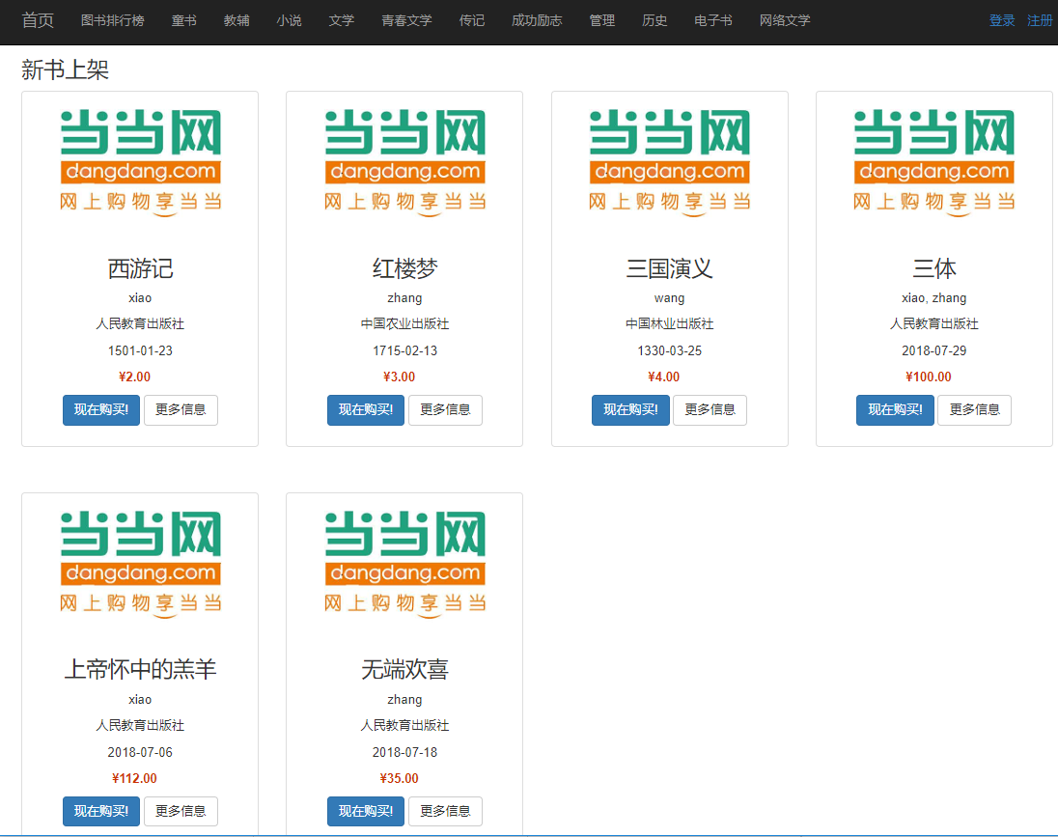The height and width of the screenshot is (837, 1058).
Task: Open the 网络文学 category
Action: (785, 21)
